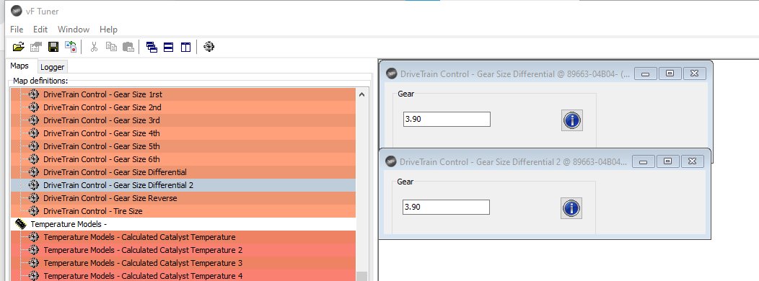Click the Temperature Models category chip icon
The height and width of the screenshot is (281, 759).
coord(20,224)
